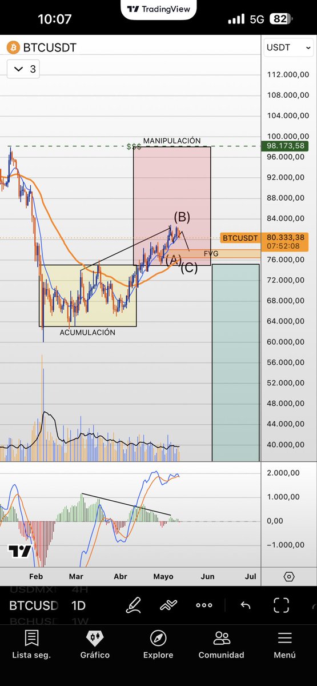
Task: Tap the TradingView logo watermark icon
Action: 19,551
